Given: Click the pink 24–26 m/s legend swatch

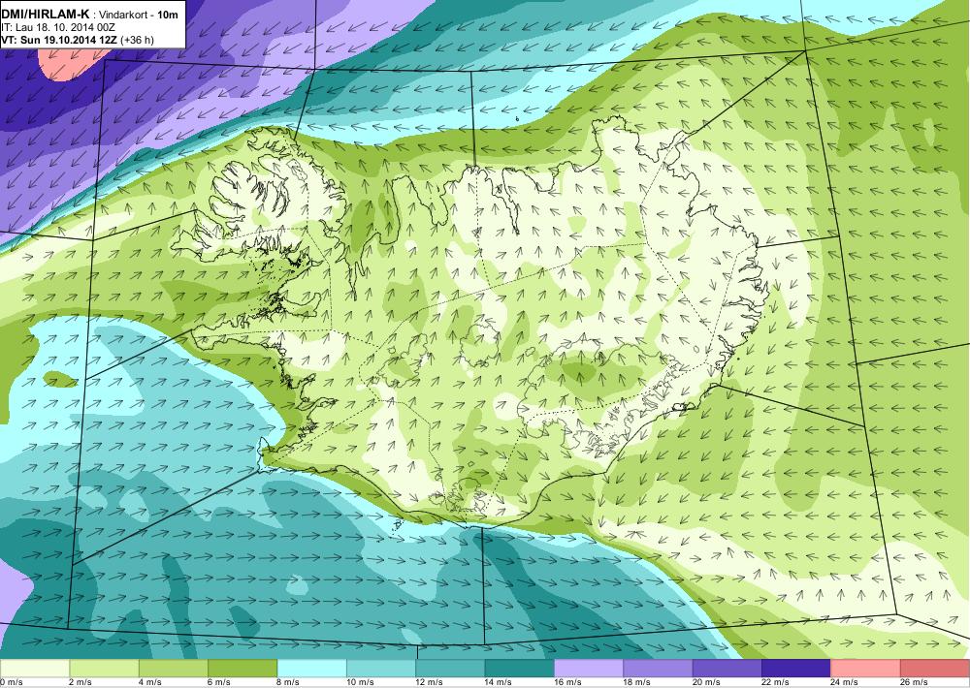Looking at the screenshot, I should click(866, 669).
